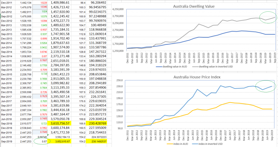The height and width of the screenshot is (147, 278).
Task: Click cell showing 219.974355
Action: click(x=98, y=70)
